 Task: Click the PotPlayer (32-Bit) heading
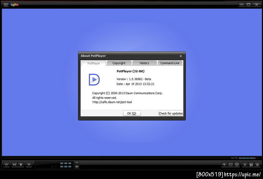click(131, 71)
